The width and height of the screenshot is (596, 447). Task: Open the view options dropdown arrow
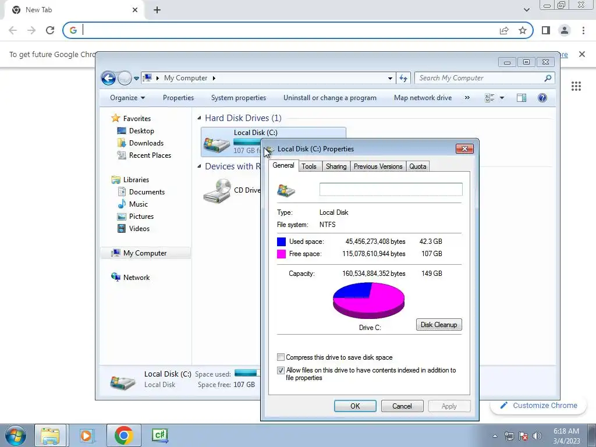pos(502,98)
